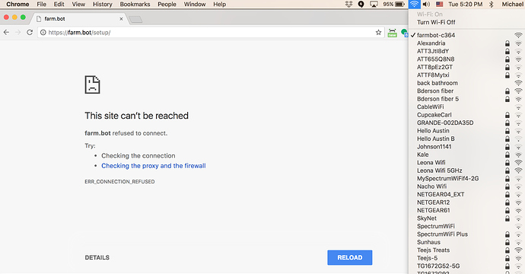This screenshot has height=274, width=525.
Task: Open the Window menu
Action: click(x=195, y=4)
